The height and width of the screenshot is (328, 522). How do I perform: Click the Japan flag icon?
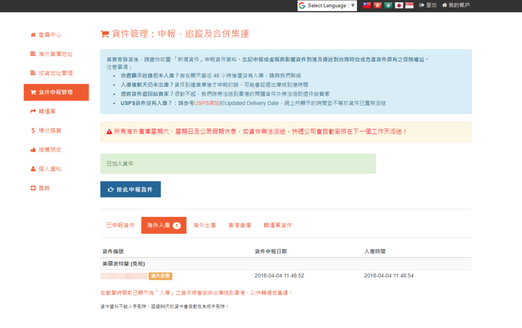tap(399, 6)
